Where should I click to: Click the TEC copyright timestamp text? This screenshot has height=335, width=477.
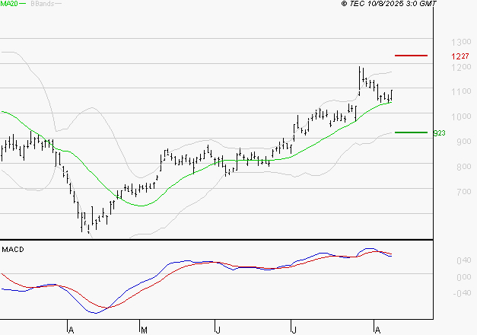coord(389,5)
